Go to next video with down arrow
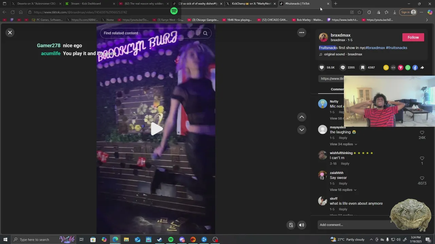This screenshot has width=435, height=244. [301, 129]
